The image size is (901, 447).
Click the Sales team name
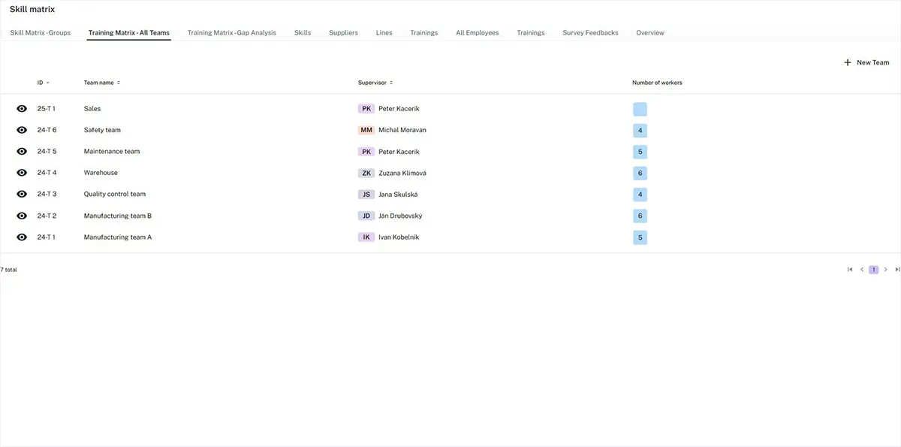coord(92,109)
